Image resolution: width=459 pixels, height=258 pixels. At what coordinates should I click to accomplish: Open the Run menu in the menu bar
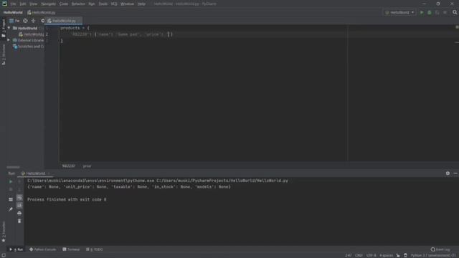coord(92,4)
